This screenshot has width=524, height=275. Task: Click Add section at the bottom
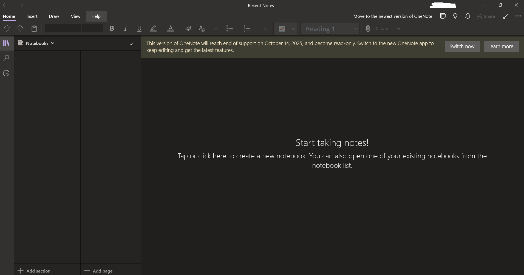pos(34,271)
